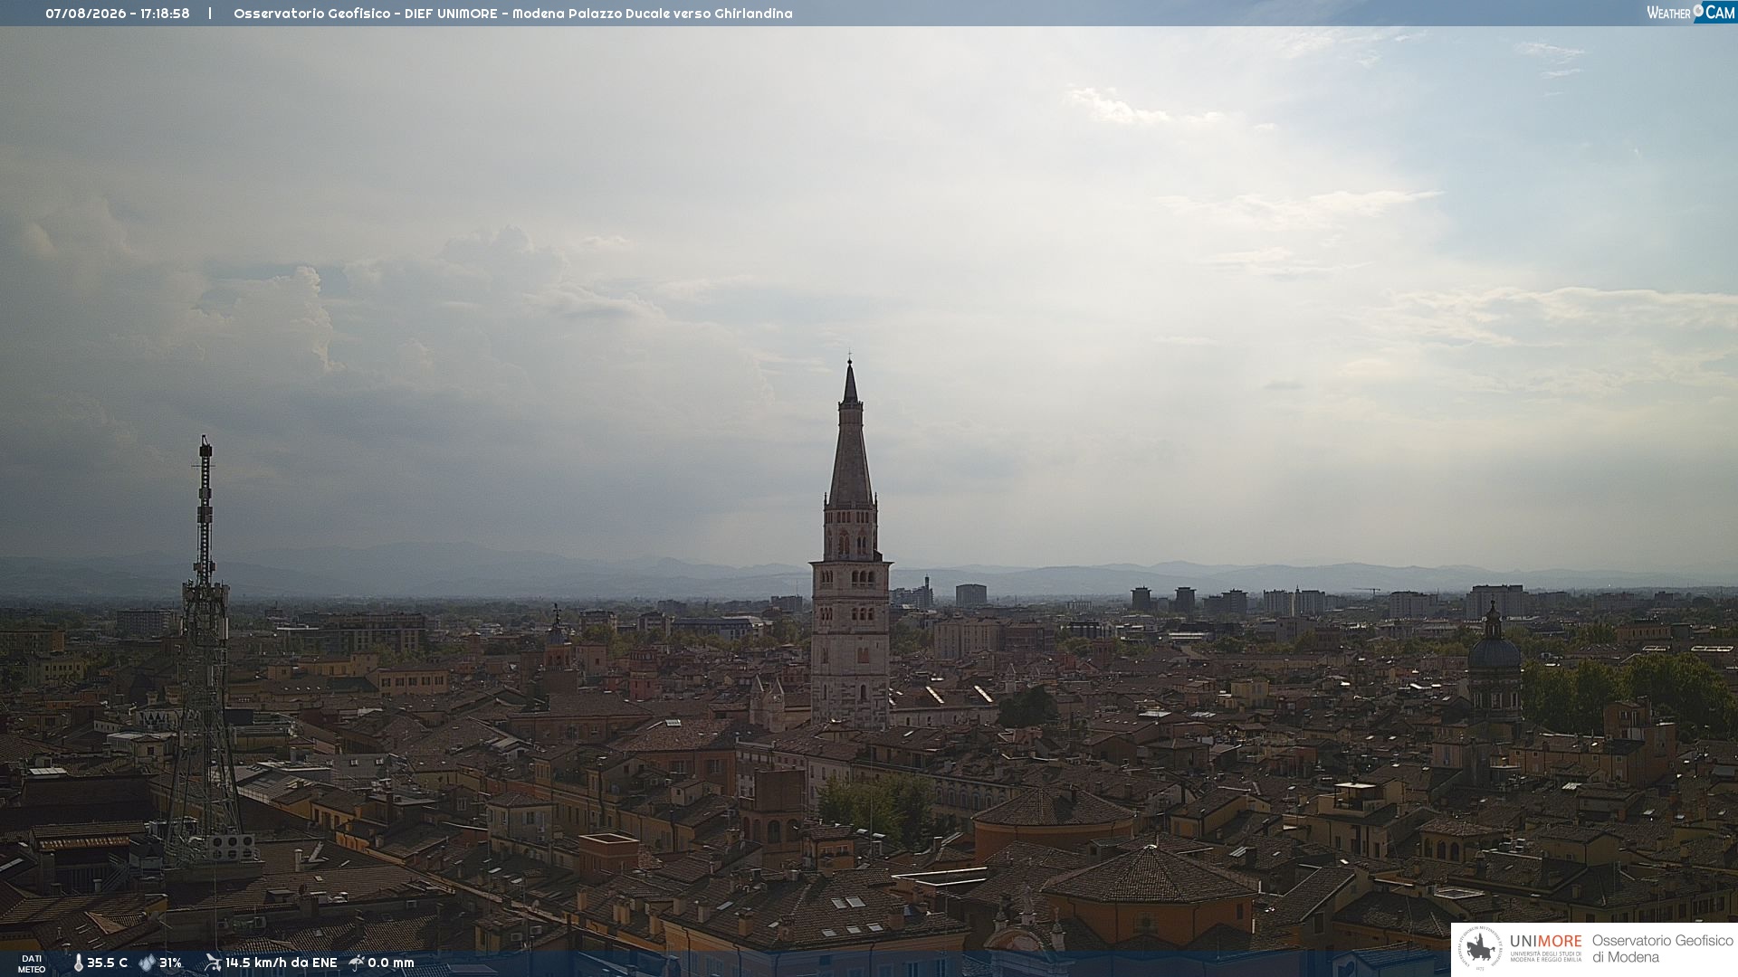Click the 31% humidity value
This screenshot has height=977, width=1738.
pyautogui.click(x=170, y=963)
